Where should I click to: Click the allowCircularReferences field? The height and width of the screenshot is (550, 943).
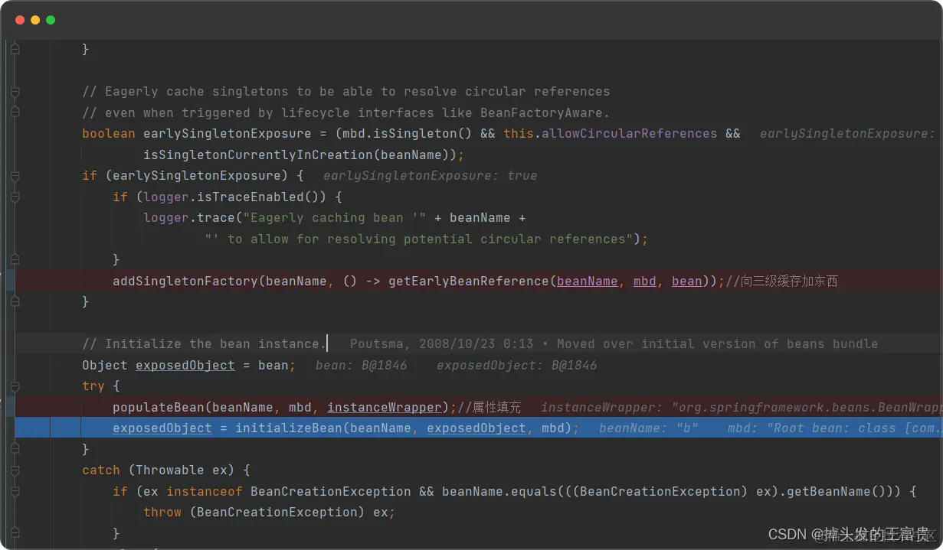click(x=629, y=133)
